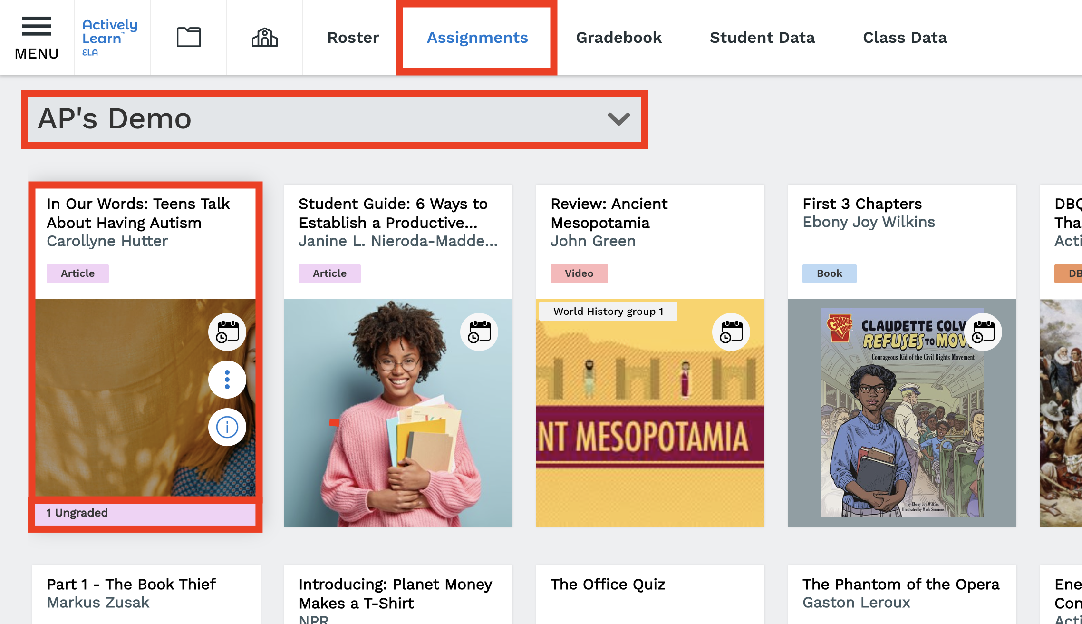Click schedule icon on Ancient Mesopotamia card

pyautogui.click(x=731, y=332)
